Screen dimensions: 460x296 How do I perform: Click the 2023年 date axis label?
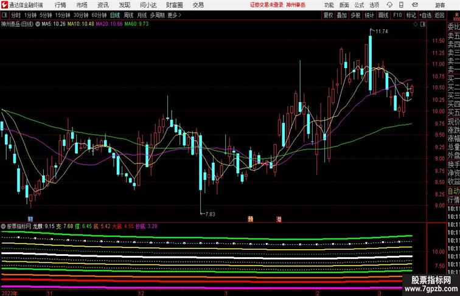click(x=9, y=293)
